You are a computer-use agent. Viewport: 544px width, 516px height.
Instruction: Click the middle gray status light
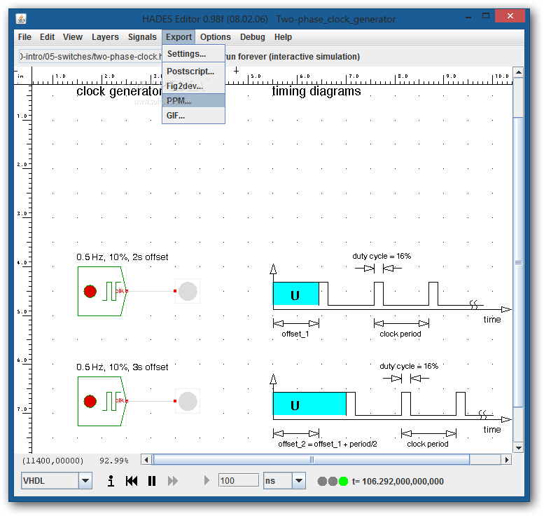[333, 481]
